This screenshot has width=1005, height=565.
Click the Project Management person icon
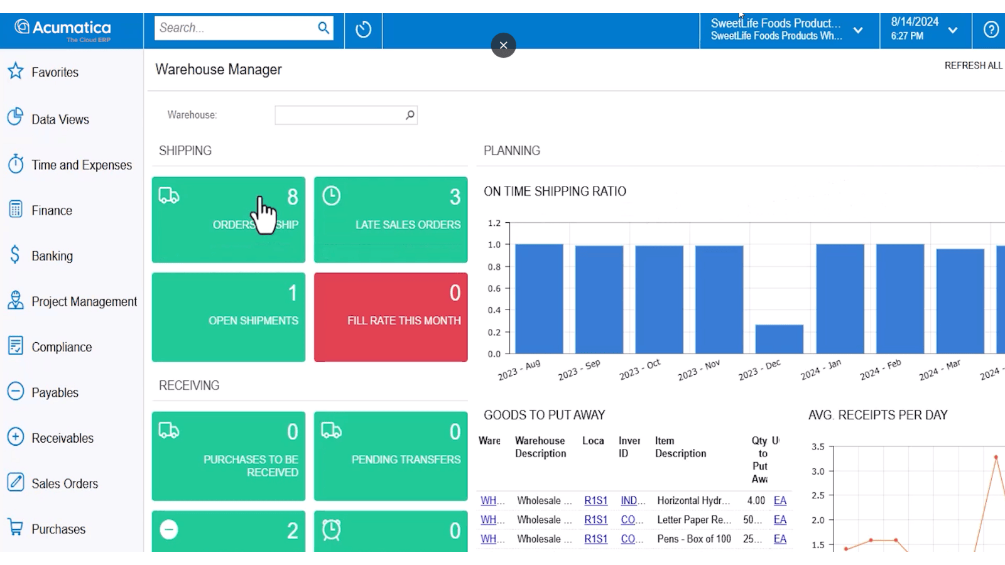[x=16, y=300]
